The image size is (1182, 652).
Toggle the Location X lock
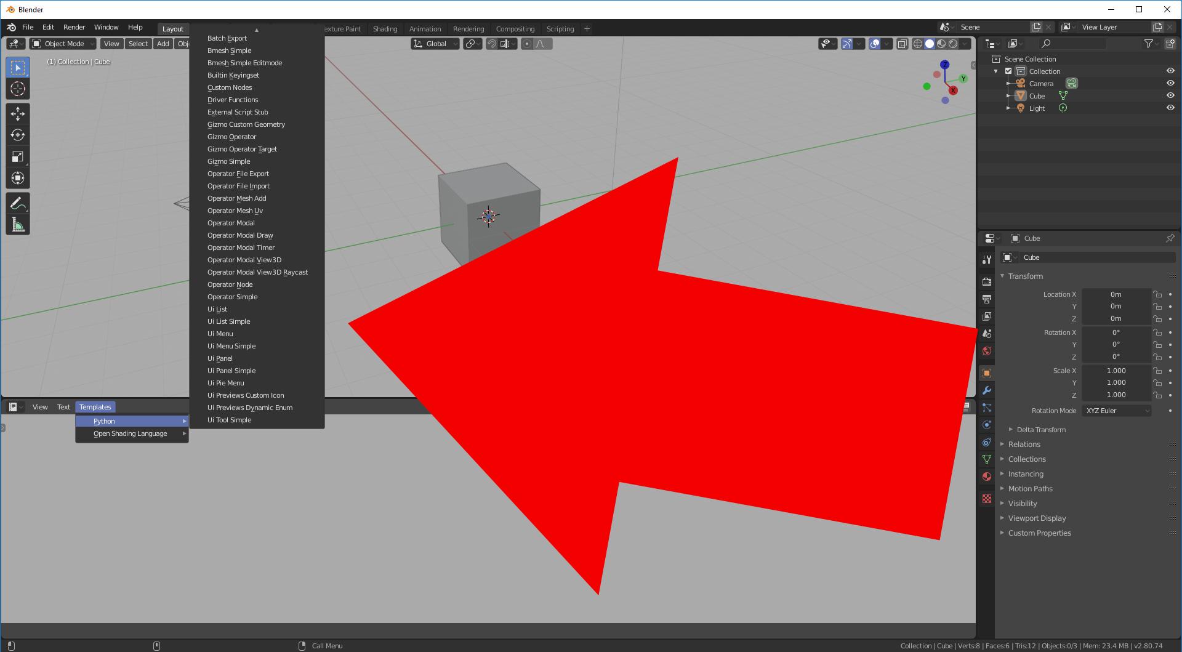point(1157,294)
